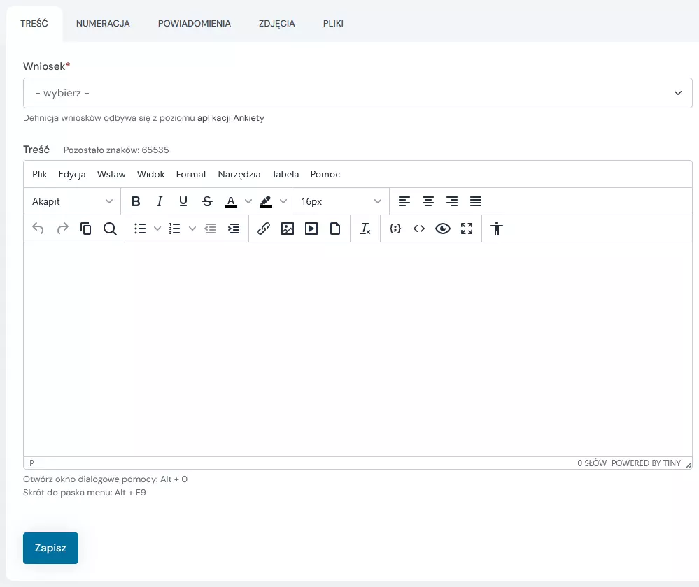Click the Find and replace magnifier

point(110,229)
